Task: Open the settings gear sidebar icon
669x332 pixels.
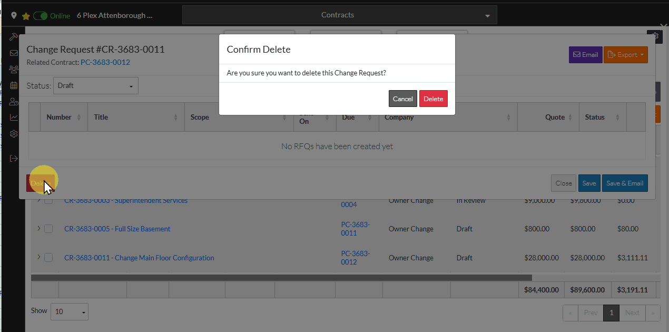Action: coord(14,134)
